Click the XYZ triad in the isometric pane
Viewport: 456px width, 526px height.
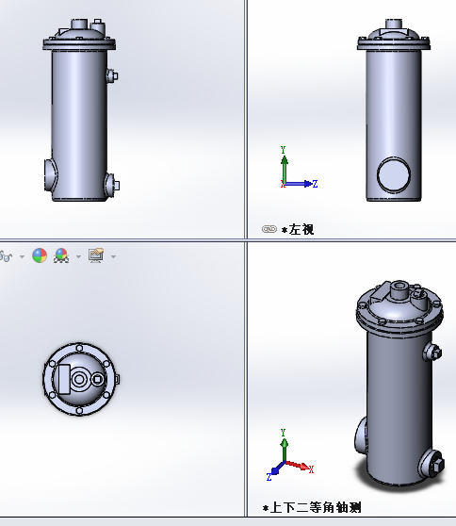(290, 454)
